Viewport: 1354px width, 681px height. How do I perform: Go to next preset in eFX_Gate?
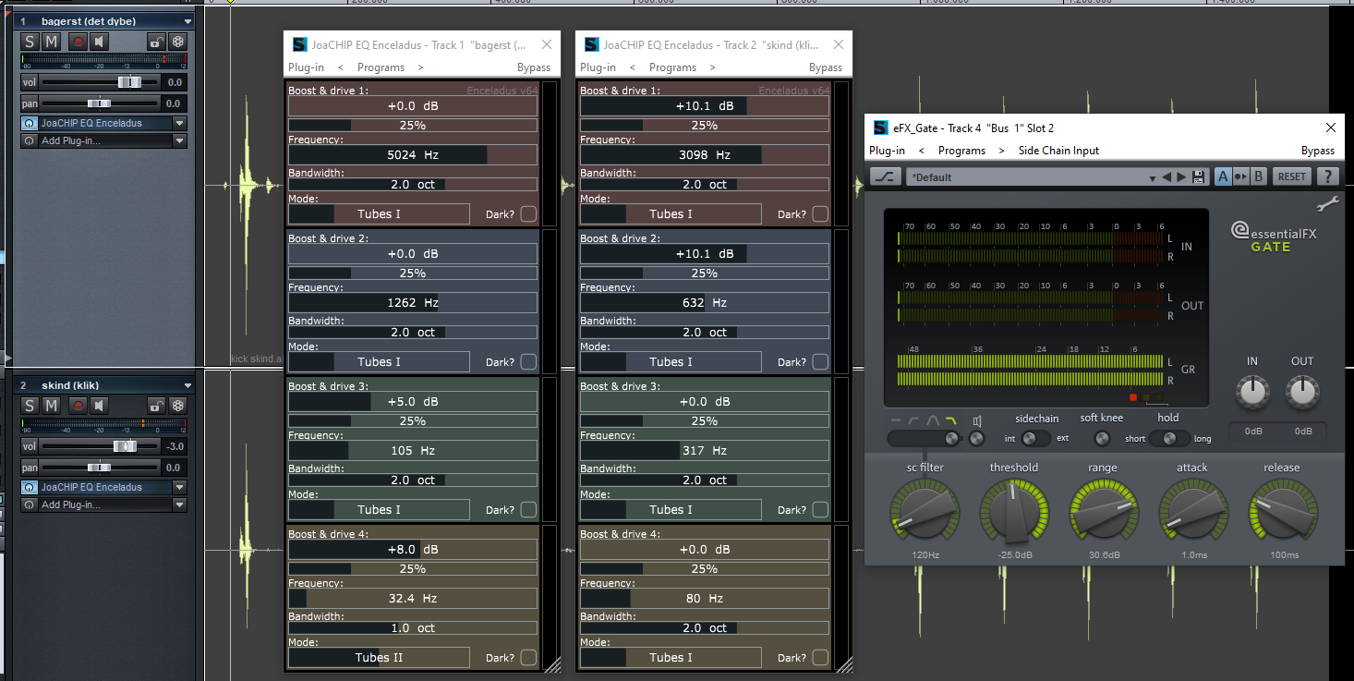point(1181,177)
